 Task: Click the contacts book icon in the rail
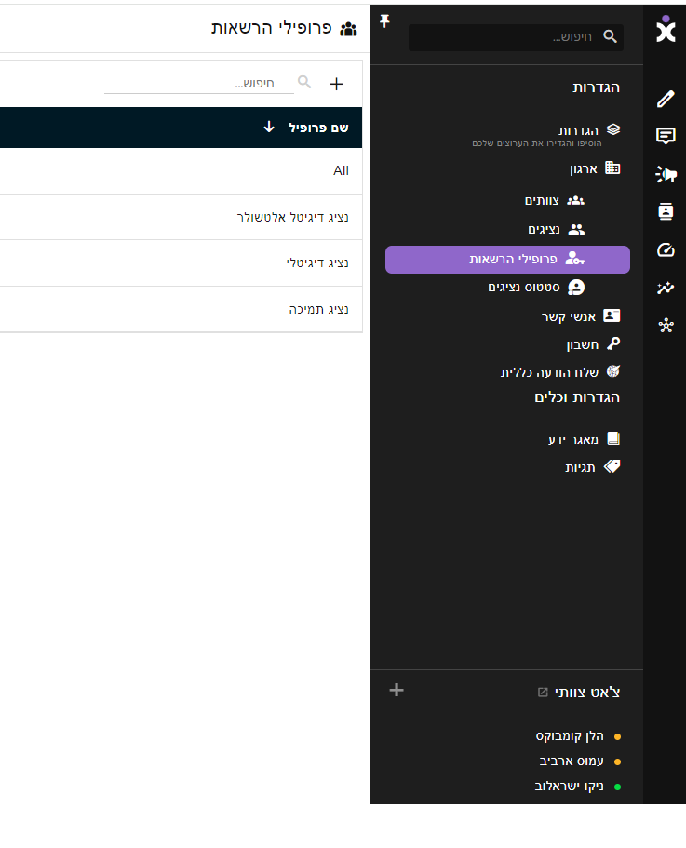[666, 211]
